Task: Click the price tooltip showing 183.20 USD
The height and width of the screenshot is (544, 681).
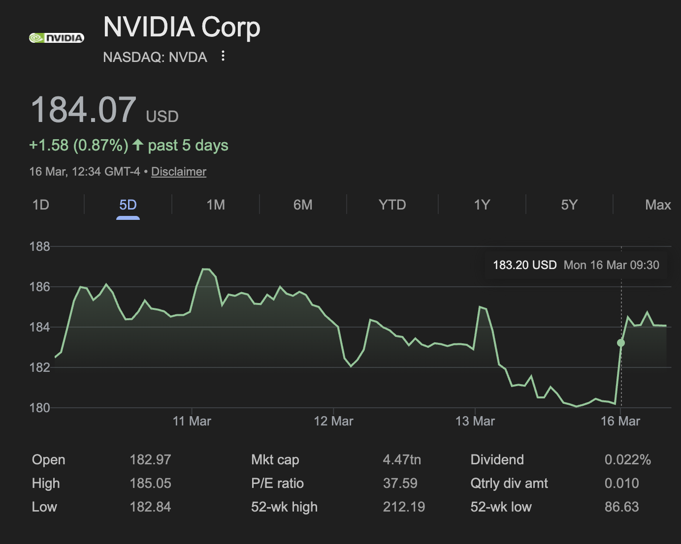Action: click(576, 265)
